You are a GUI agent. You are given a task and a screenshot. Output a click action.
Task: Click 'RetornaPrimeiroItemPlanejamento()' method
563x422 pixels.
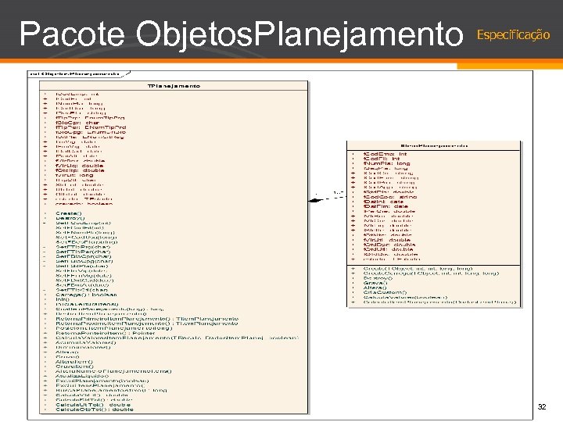tap(146, 319)
